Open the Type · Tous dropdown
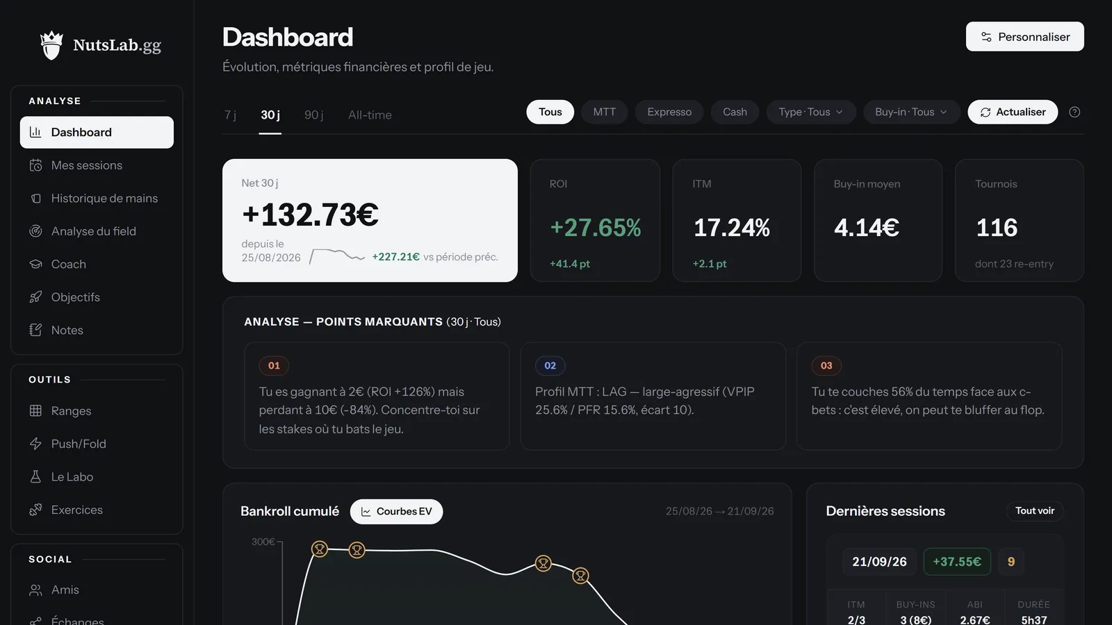The height and width of the screenshot is (625, 1112). click(811, 112)
